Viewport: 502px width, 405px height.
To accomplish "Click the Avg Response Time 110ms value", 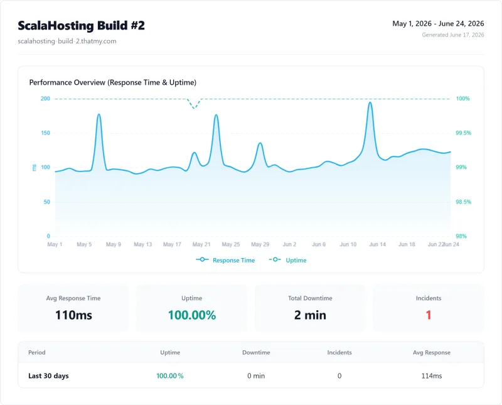I will 73,315.
